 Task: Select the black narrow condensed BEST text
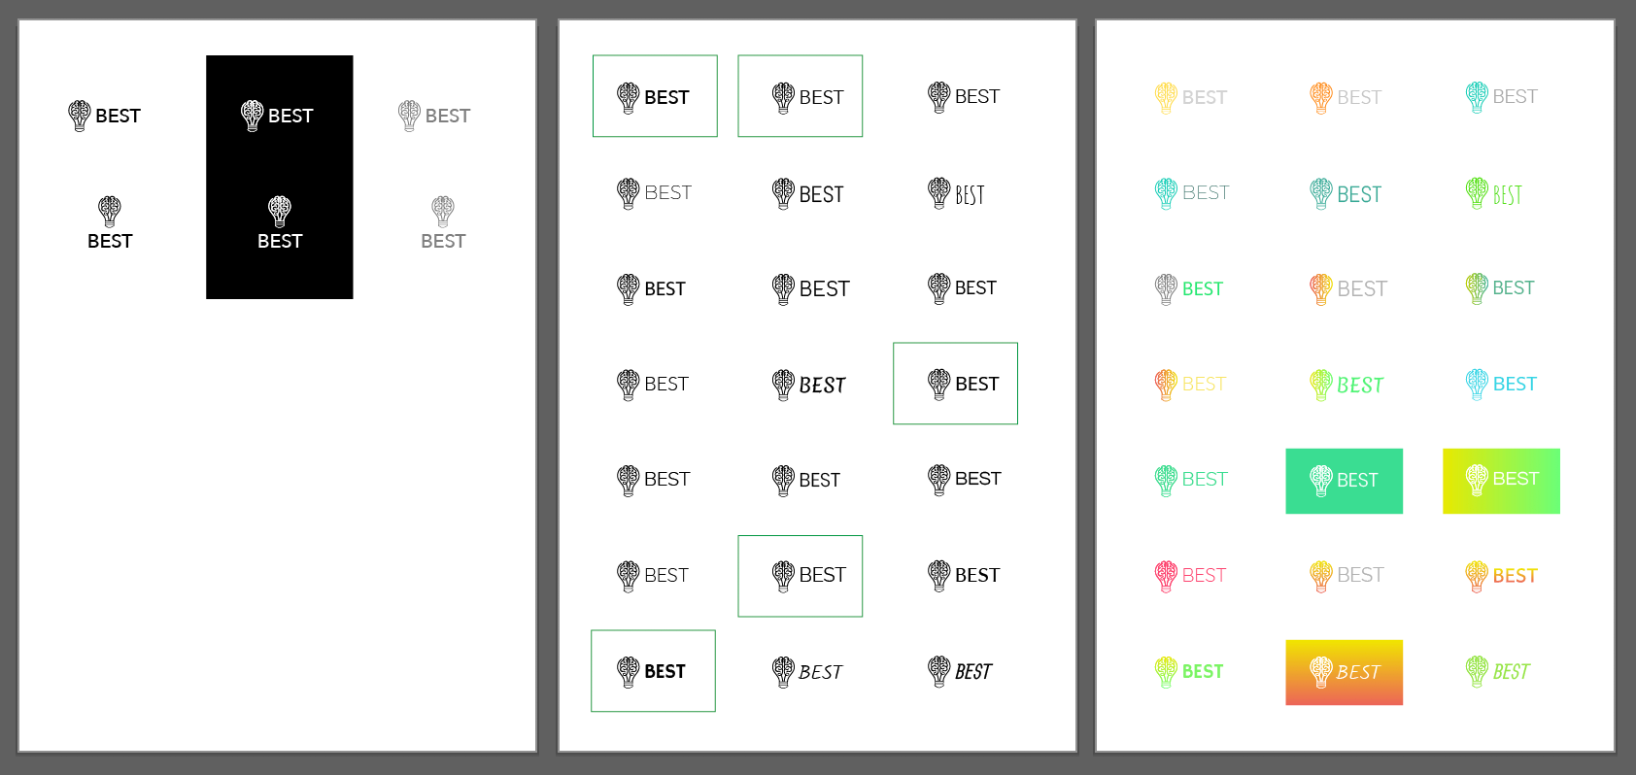click(x=970, y=195)
